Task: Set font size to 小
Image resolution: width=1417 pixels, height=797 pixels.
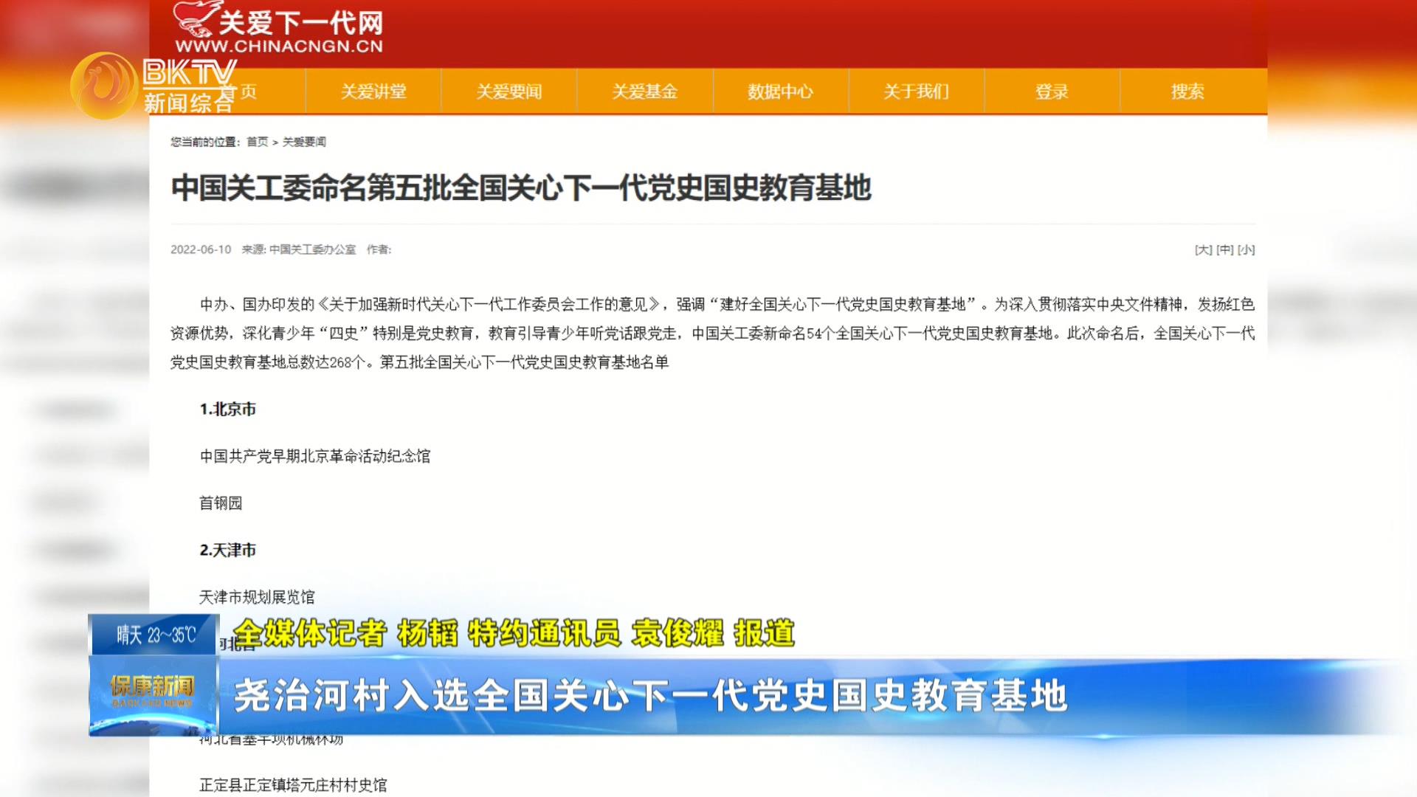Action: point(1247,249)
